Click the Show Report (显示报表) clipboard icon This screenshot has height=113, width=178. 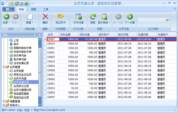(104, 17)
